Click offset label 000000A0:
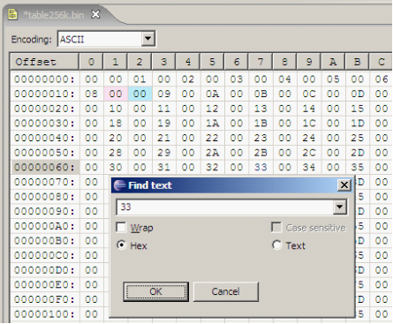The width and height of the screenshot is (393, 324). [44, 226]
